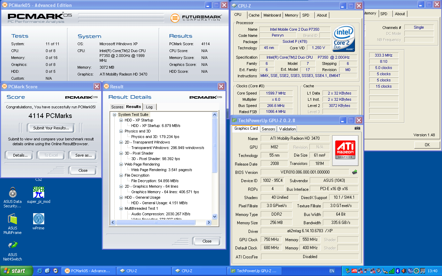Open the Start menu
This screenshot has width=442, height=276.
click(x=17, y=271)
